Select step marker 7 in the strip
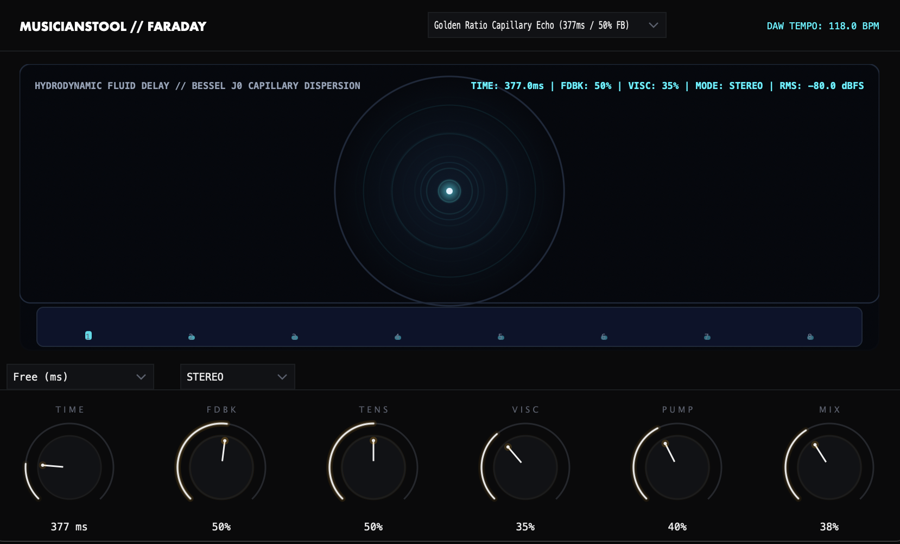 click(x=707, y=337)
